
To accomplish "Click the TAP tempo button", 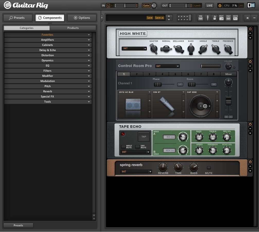I will [x=144, y=137].
